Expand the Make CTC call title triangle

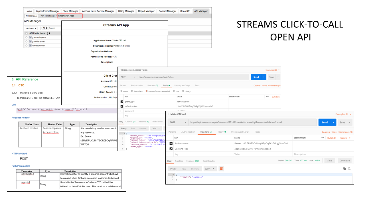169,114
